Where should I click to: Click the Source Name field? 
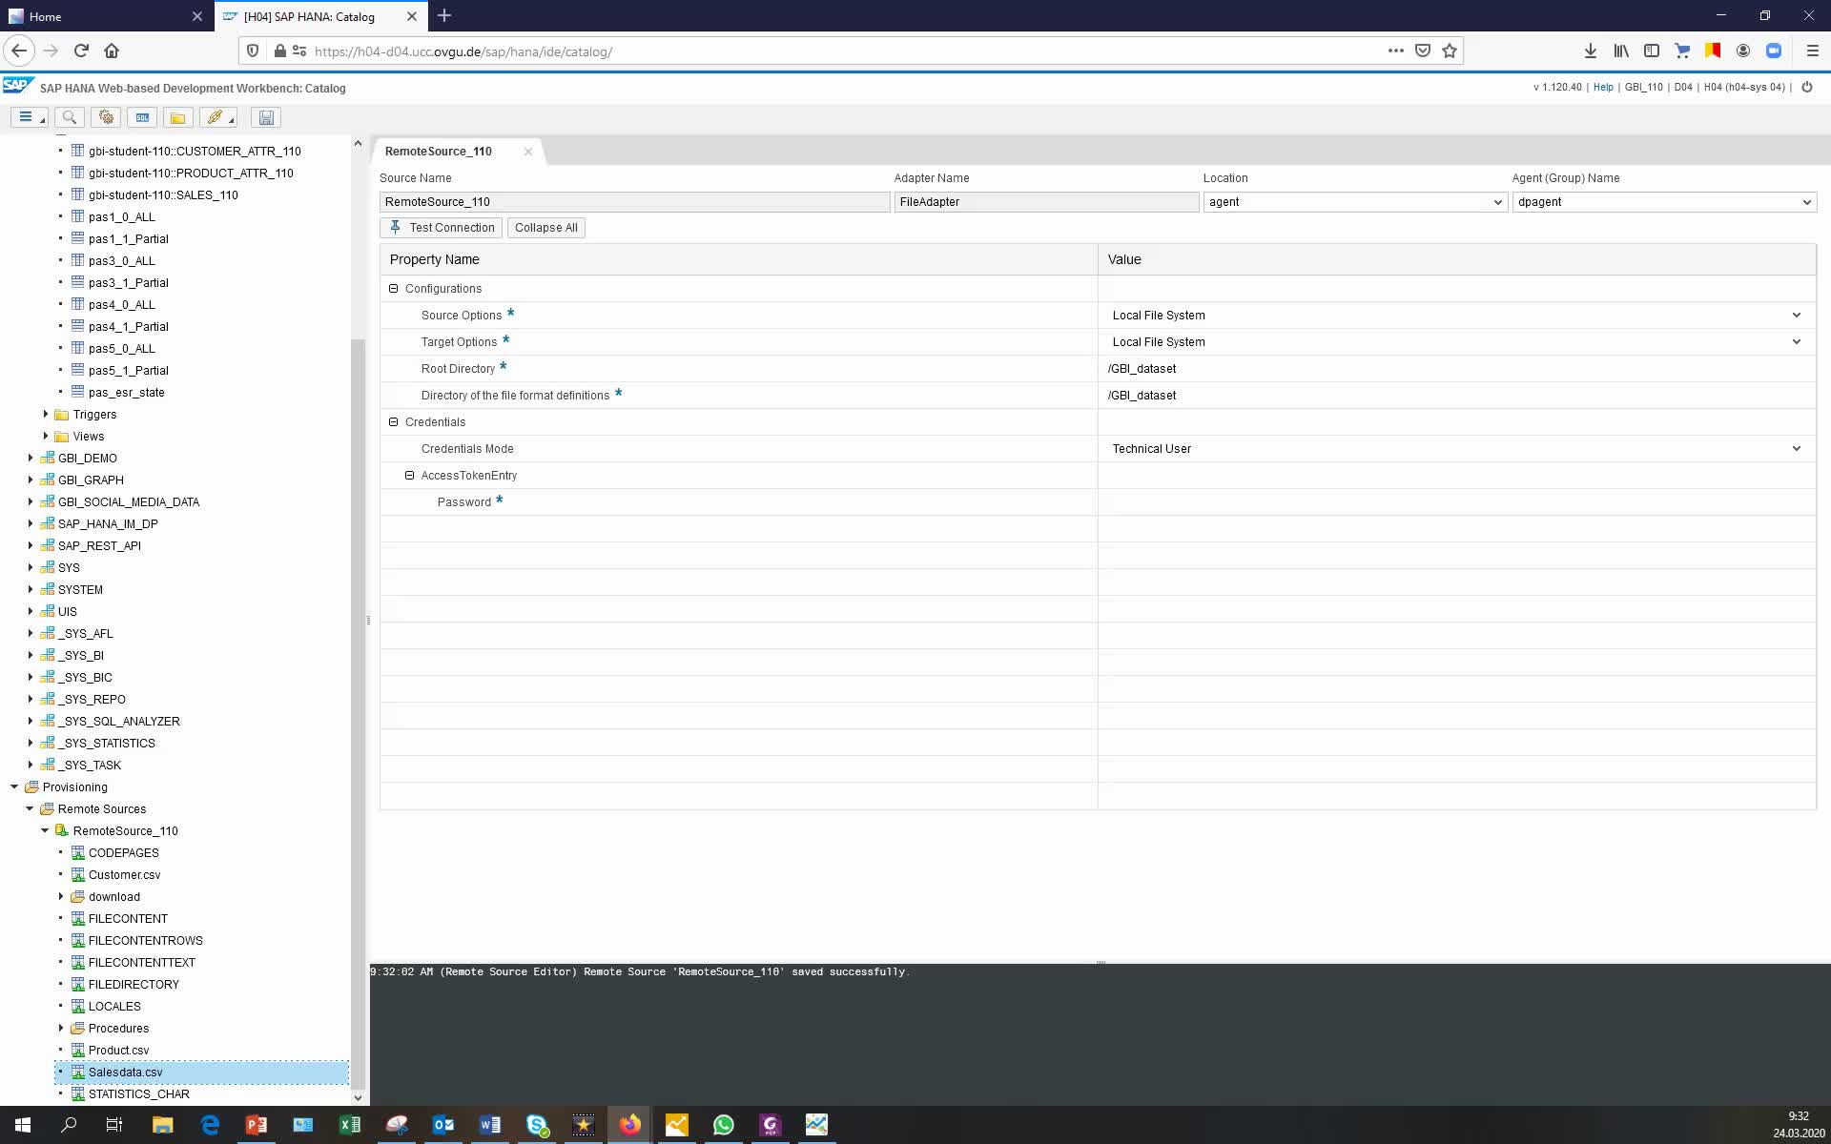click(x=634, y=201)
